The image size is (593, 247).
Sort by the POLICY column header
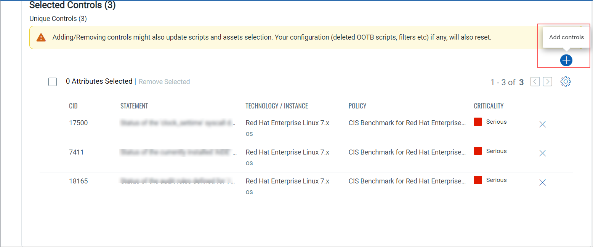click(357, 106)
